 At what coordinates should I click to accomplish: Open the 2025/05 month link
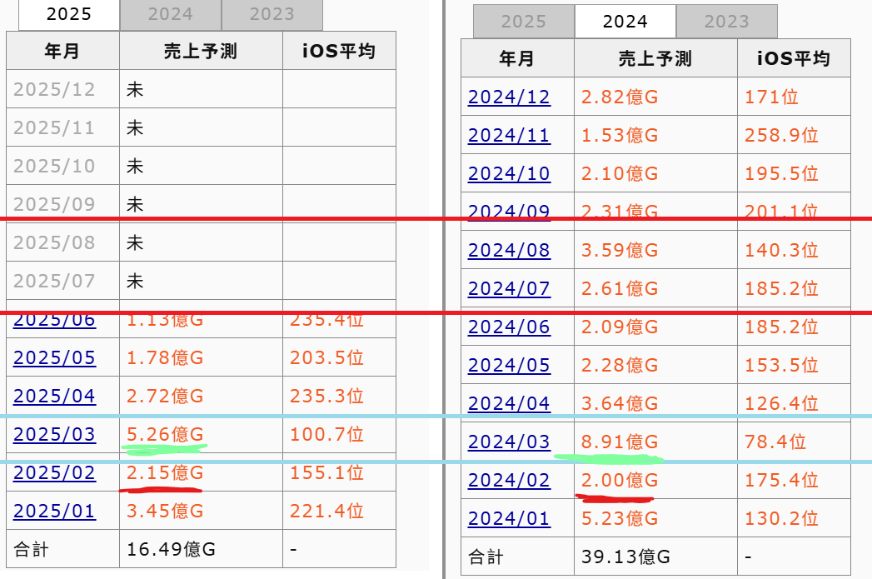point(54,357)
